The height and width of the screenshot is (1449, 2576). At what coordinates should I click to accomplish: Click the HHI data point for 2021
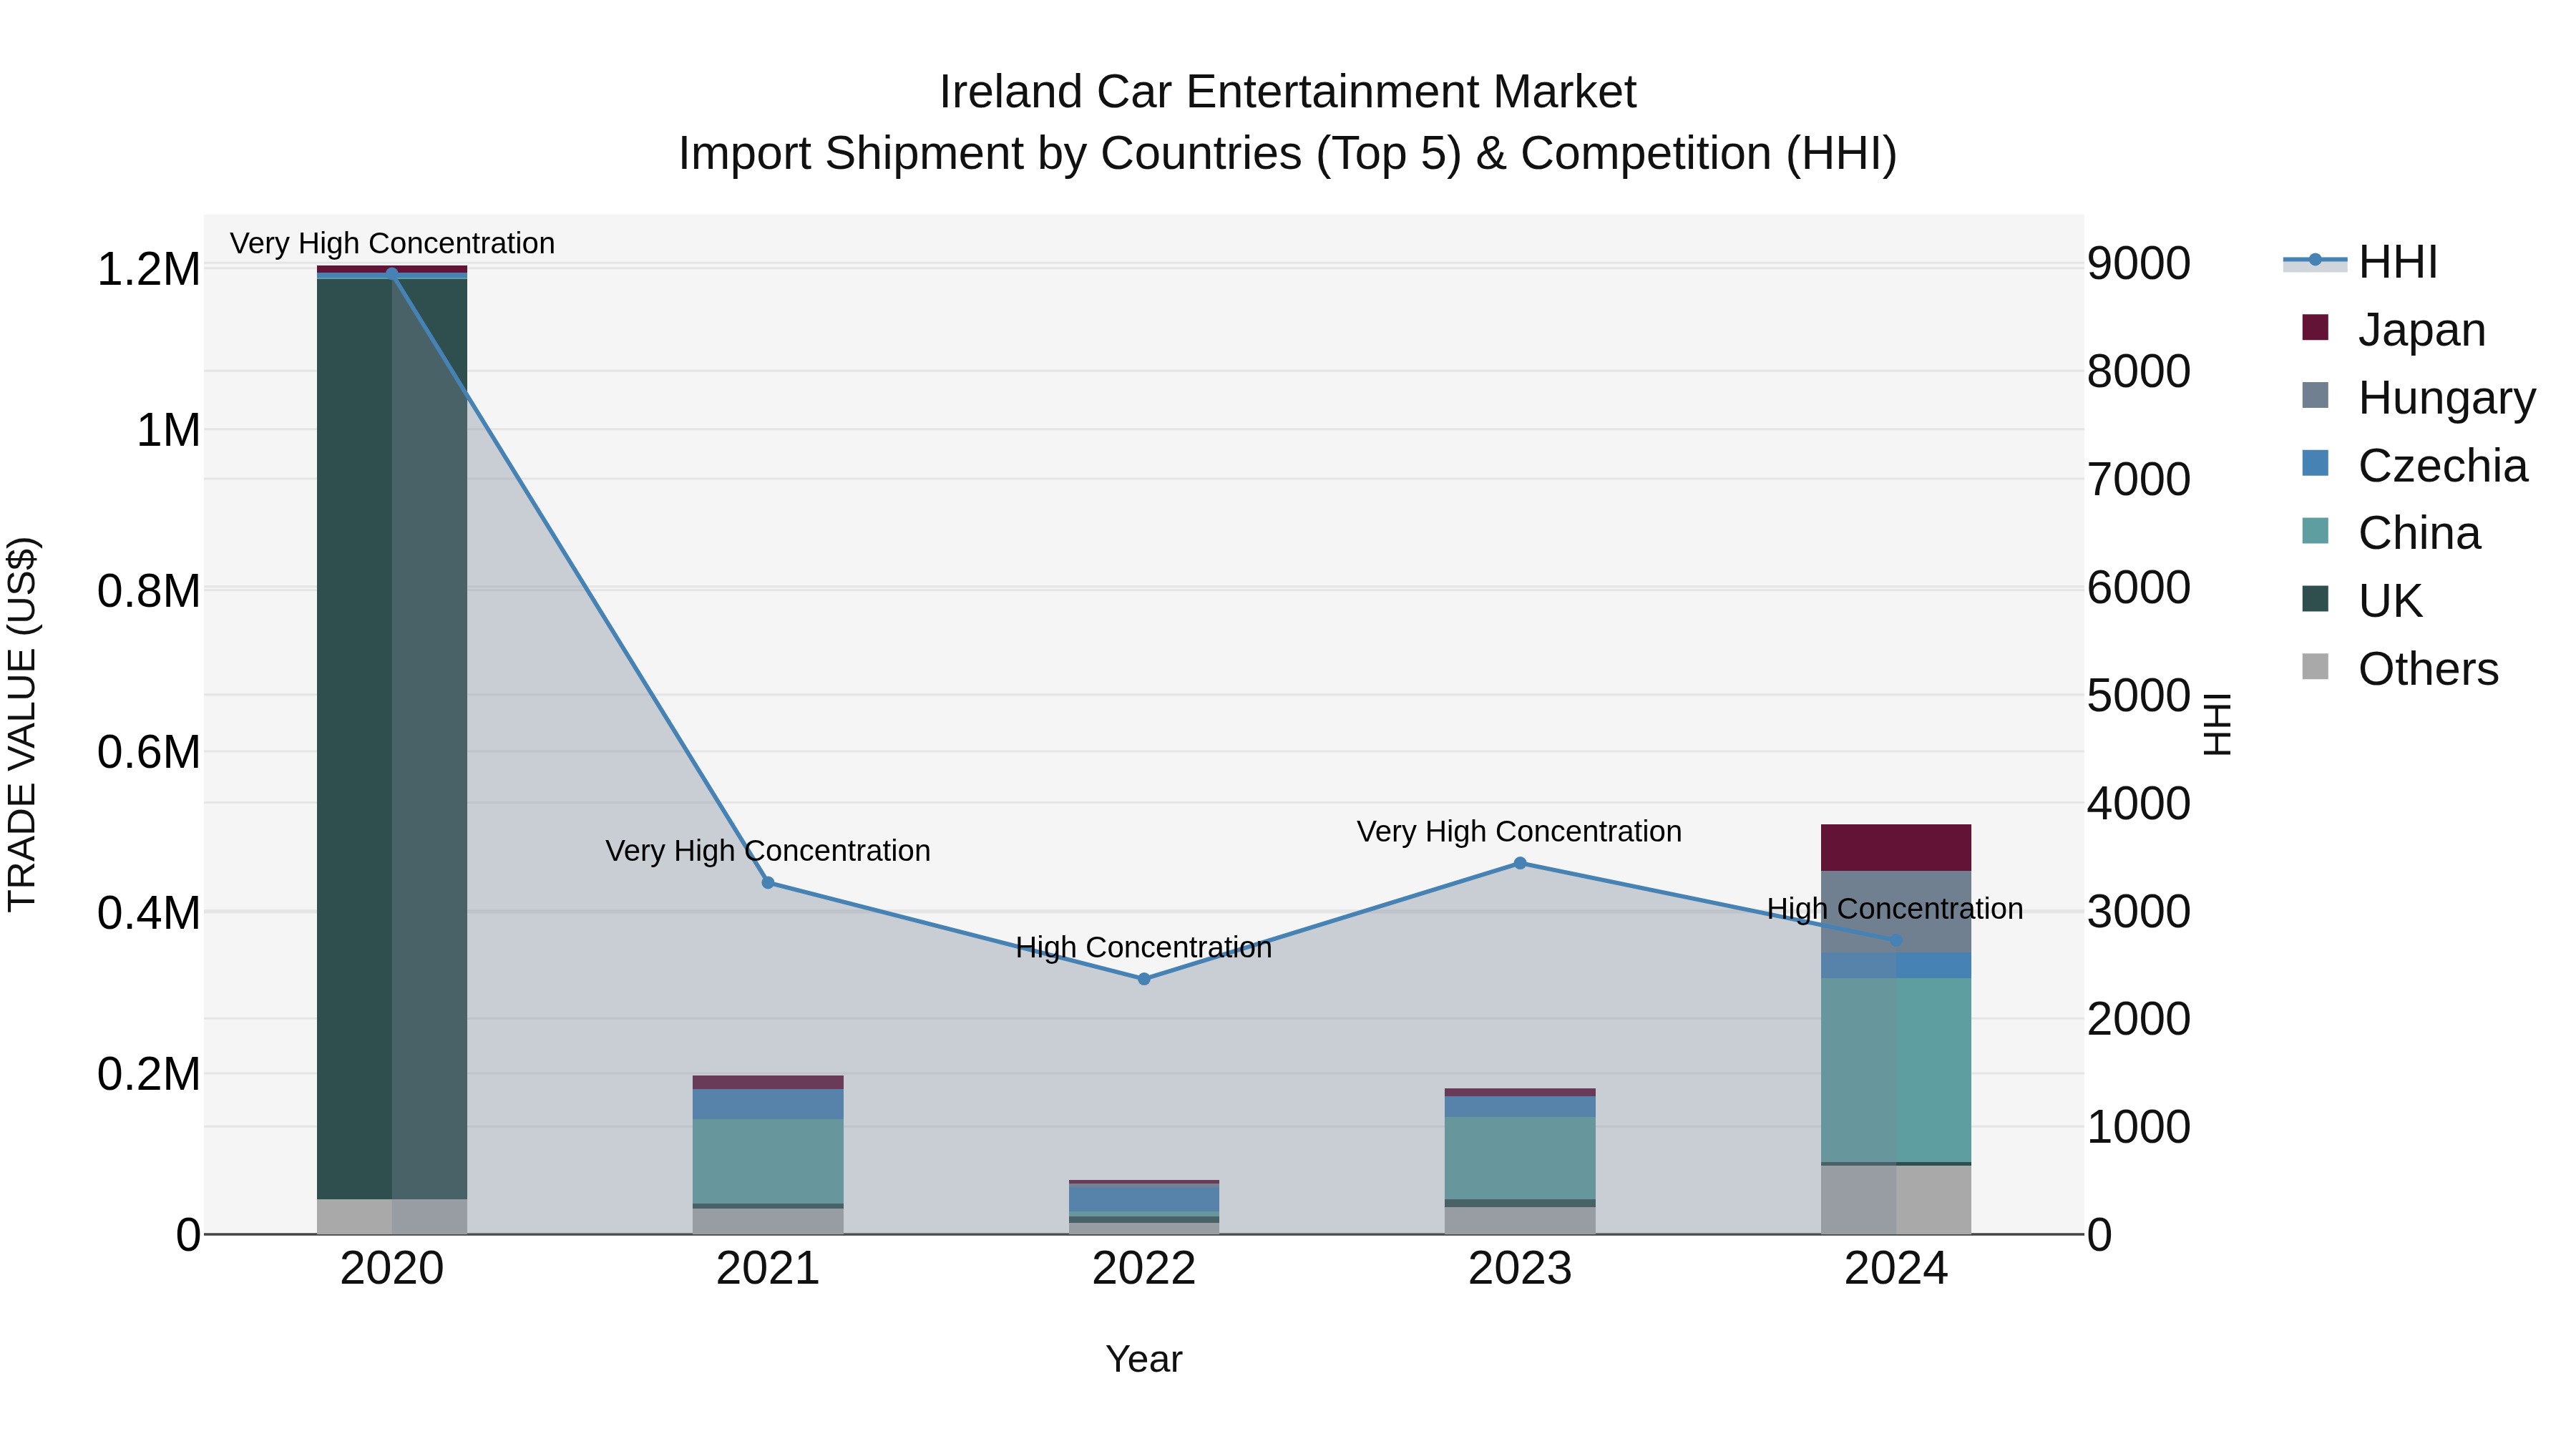pyautogui.click(x=768, y=883)
